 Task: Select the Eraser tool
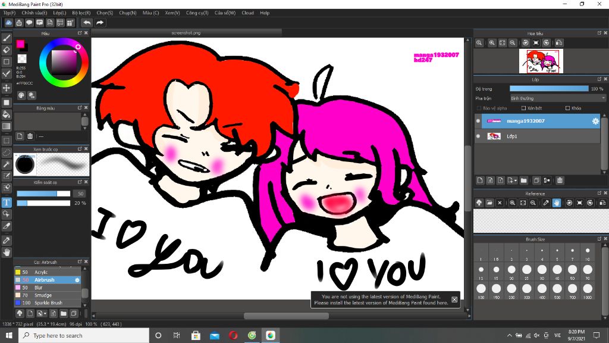coord(6,50)
